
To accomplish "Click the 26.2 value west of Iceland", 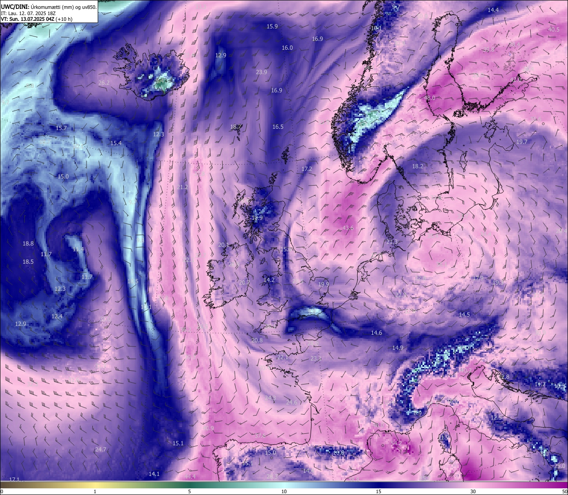I will [104, 83].
